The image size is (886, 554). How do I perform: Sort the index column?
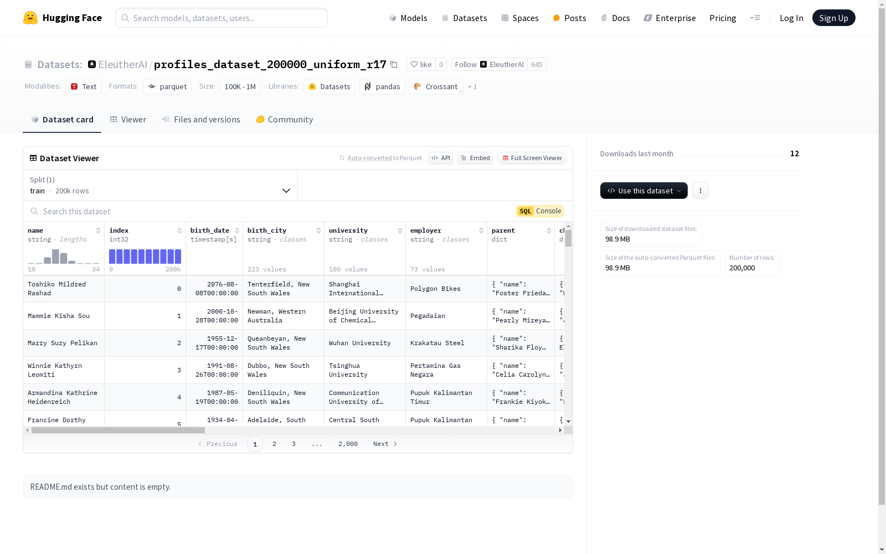pyautogui.click(x=179, y=230)
